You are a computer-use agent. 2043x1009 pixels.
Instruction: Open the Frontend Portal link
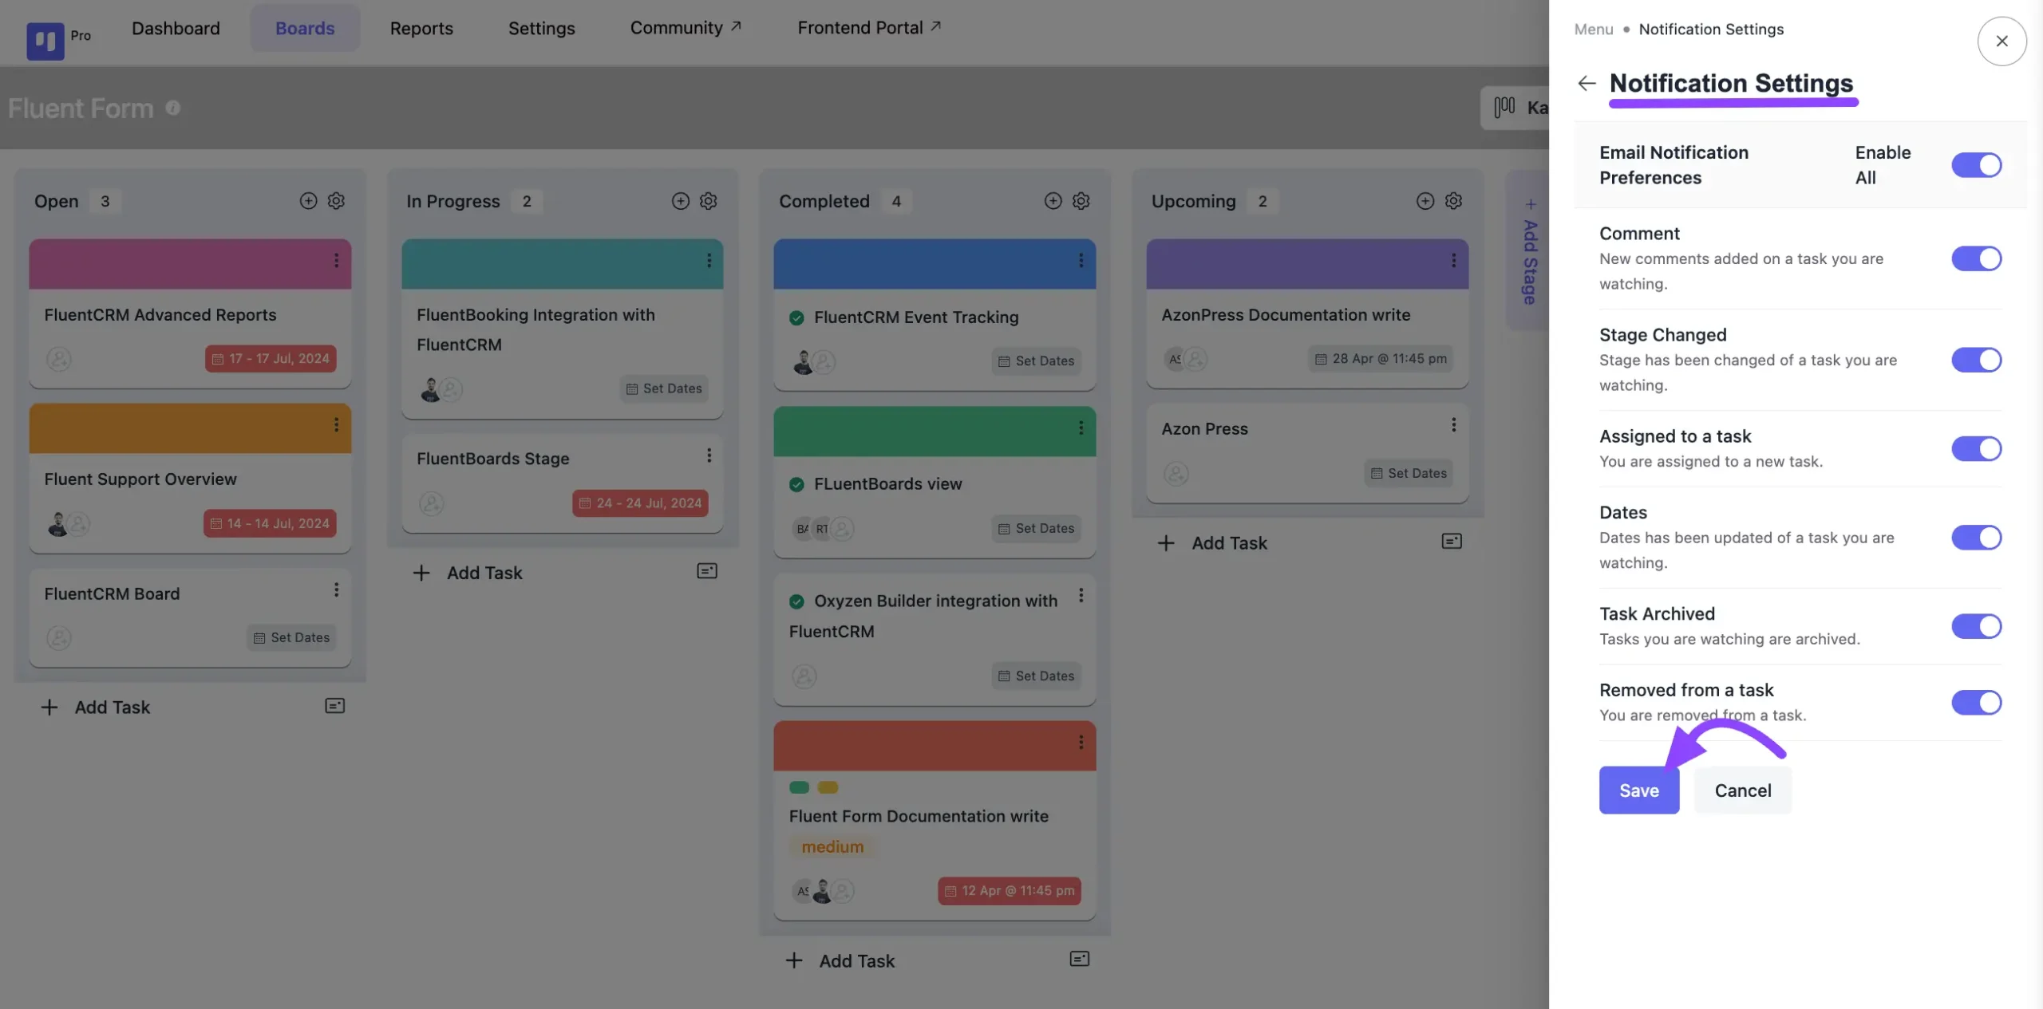point(869,29)
